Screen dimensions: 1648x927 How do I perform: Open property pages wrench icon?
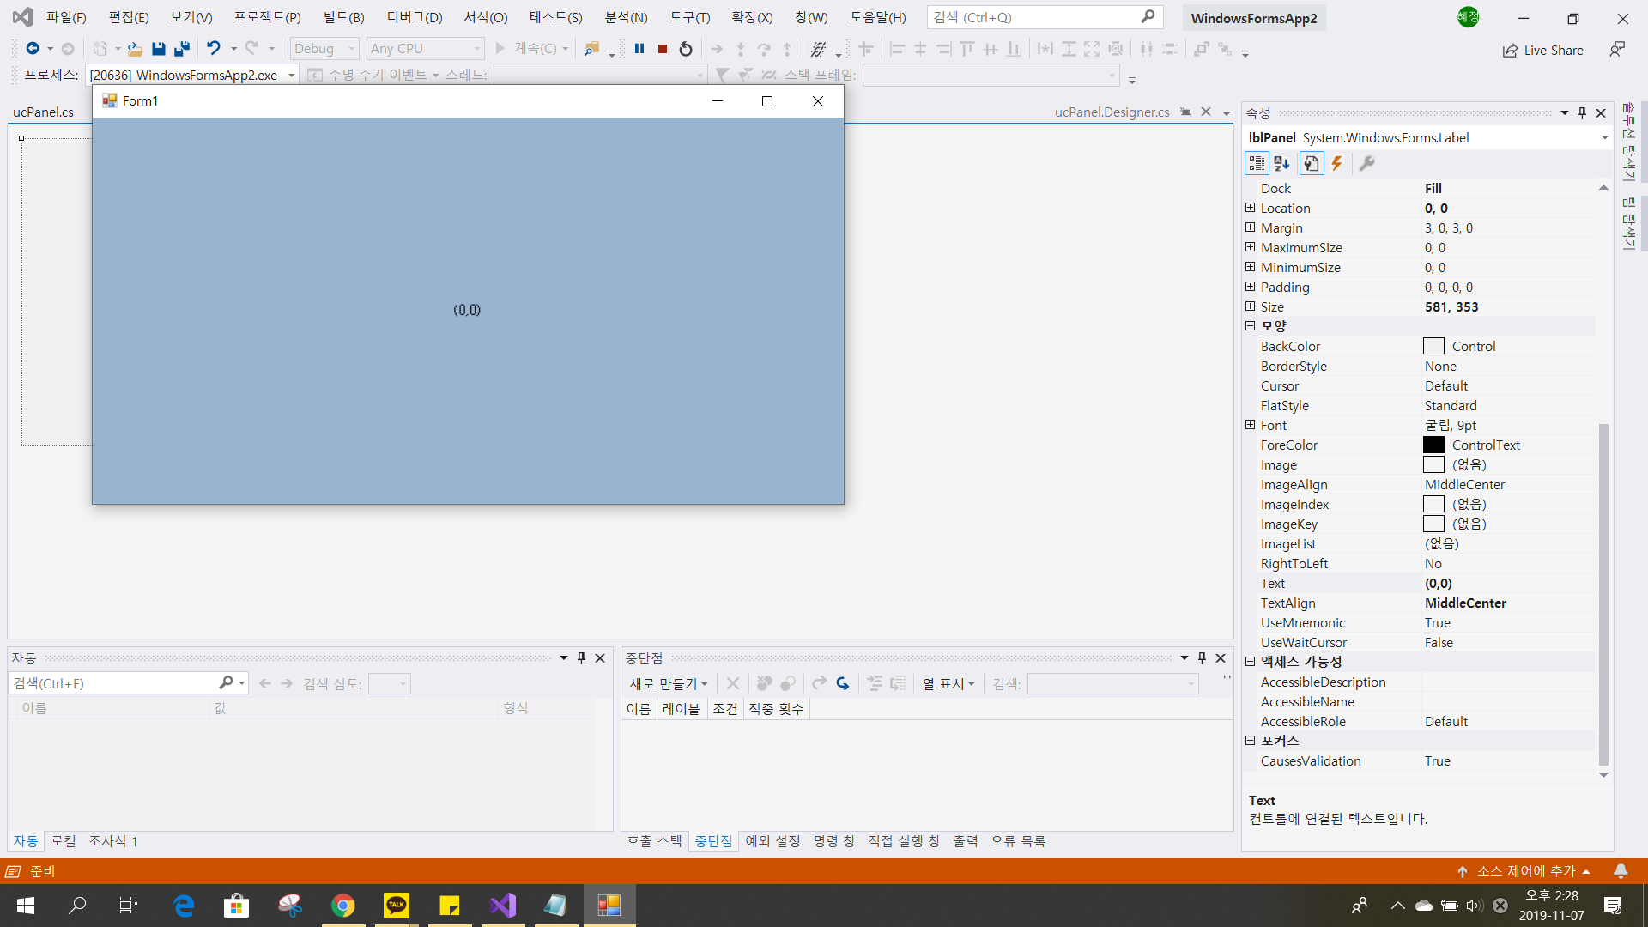pyautogui.click(x=1366, y=163)
